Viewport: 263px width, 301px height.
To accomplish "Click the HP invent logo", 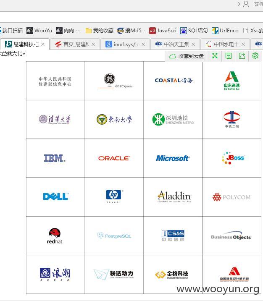I will tap(115, 196).
